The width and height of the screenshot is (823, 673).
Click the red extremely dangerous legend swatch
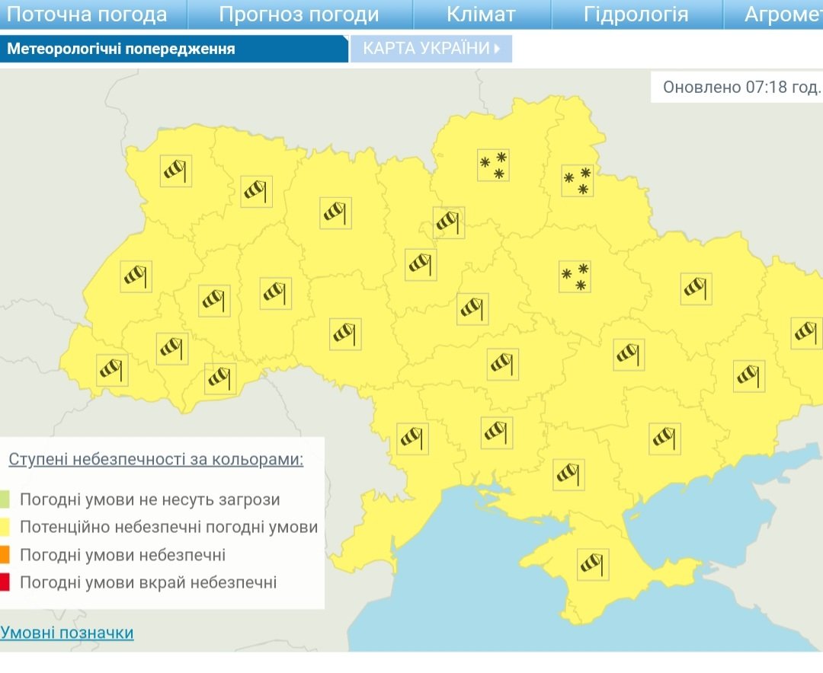click(5, 583)
